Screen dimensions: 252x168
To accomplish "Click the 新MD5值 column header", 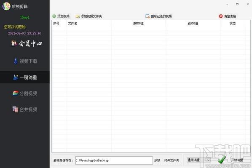I will tap(193, 24).
